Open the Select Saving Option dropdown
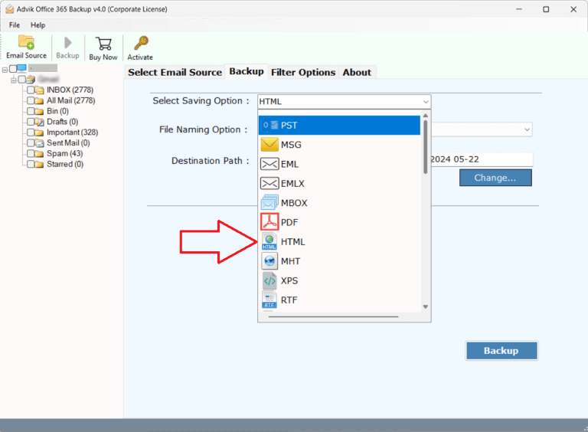588x432 pixels. (x=345, y=102)
